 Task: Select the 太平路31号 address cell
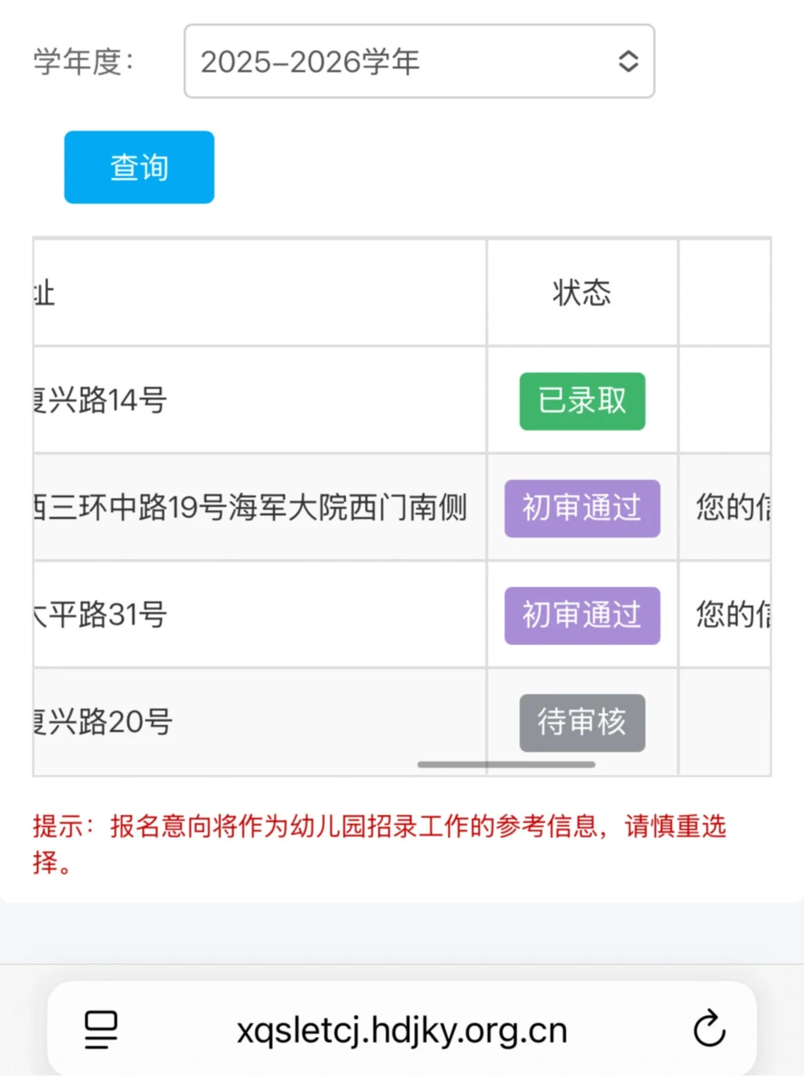pos(260,615)
